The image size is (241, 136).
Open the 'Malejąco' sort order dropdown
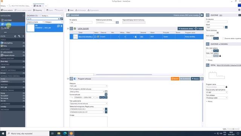[x=54, y=22]
